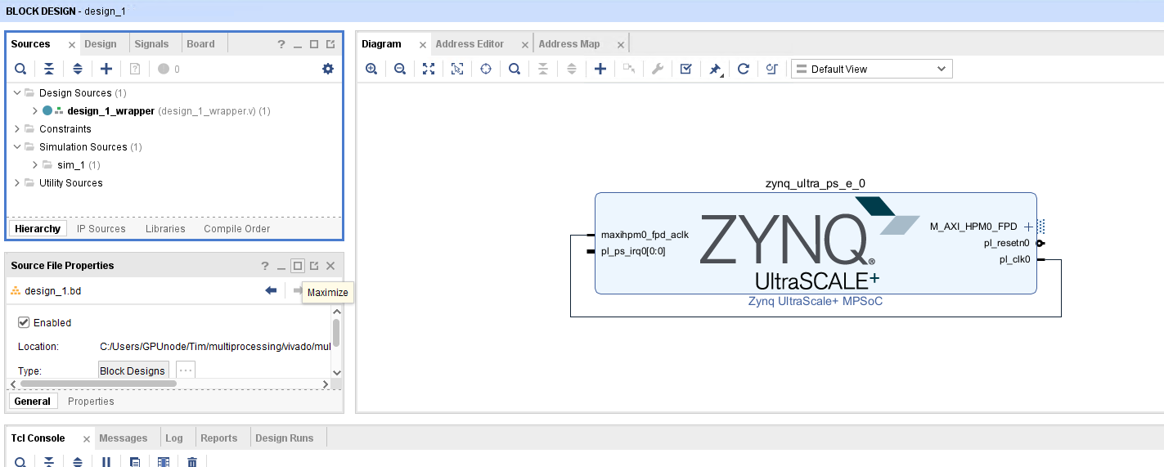Expand the sim_1 folder
Viewport: 1164px width, 467px height.
click(35, 165)
